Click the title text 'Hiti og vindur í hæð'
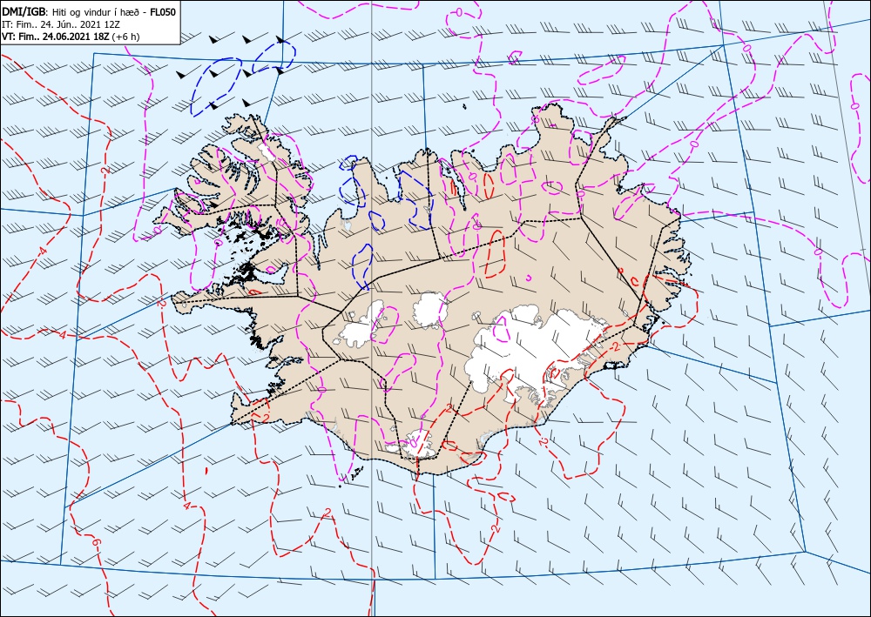 tap(98, 11)
